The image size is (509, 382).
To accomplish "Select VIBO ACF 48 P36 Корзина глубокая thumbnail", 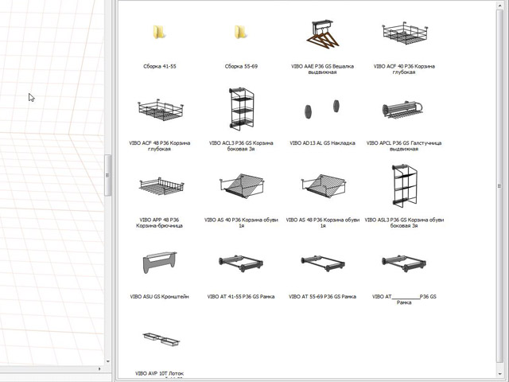I will tap(161, 110).
